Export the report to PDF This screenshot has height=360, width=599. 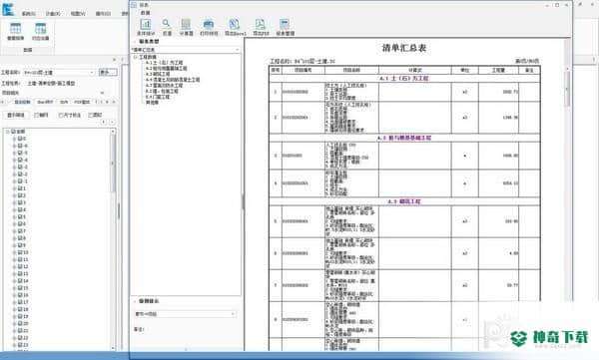coord(261,27)
